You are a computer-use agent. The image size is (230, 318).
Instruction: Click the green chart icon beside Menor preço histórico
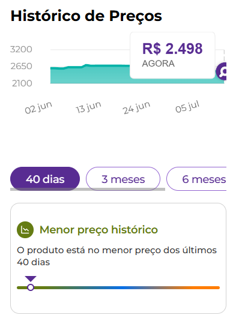tap(25, 230)
